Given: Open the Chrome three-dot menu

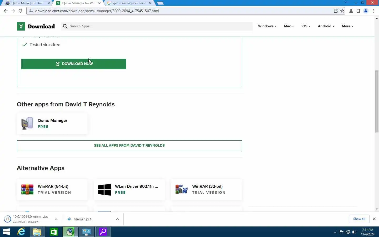Looking at the screenshot, I should pos(373,11).
